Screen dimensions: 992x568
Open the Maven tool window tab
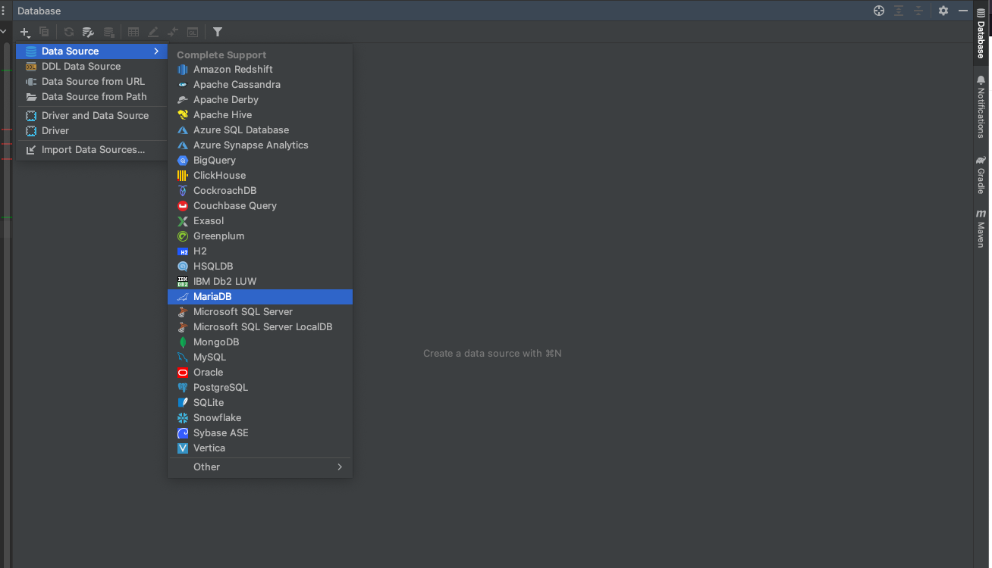981,228
